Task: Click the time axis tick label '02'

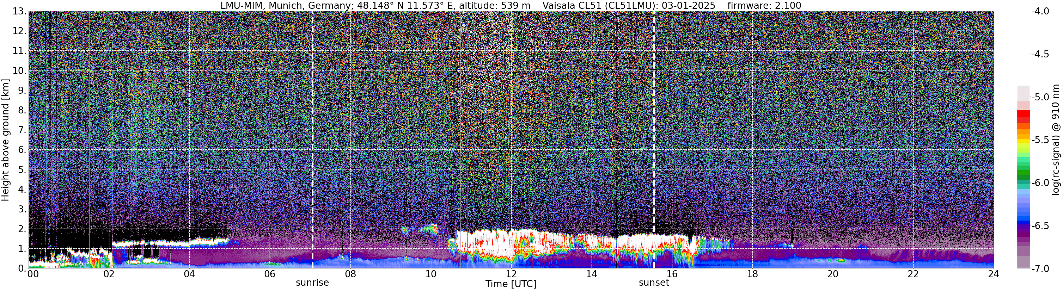Action: coord(109,274)
